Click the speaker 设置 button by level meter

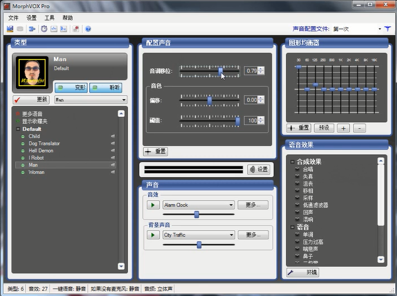[258, 169]
